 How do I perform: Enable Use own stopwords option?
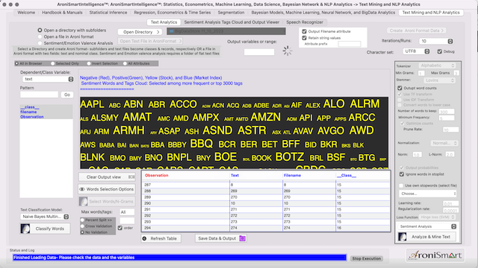pos(401,185)
